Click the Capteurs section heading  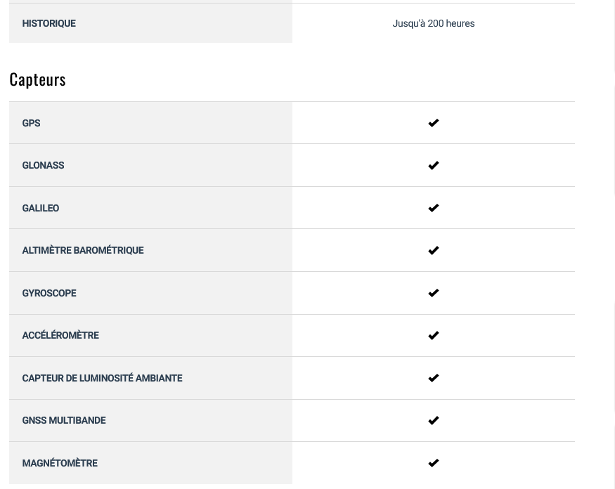point(37,79)
